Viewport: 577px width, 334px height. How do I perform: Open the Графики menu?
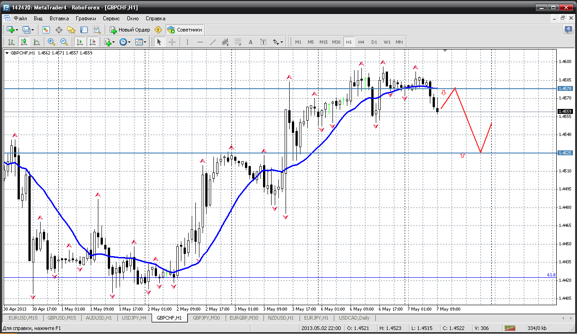pos(86,18)
